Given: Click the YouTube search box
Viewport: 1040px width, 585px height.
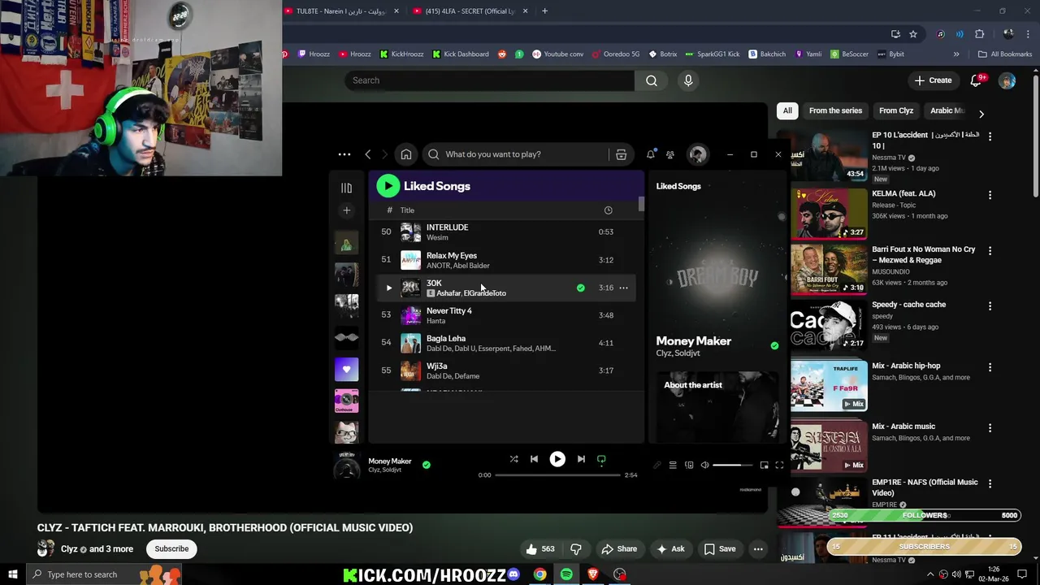Looking at the screenshot, I should pyautogui.click(x=490, y=80).
